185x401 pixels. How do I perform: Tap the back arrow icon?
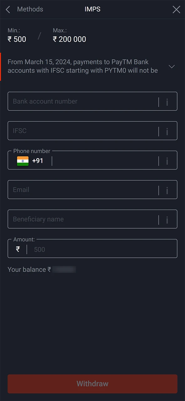[x=8, y=9]
